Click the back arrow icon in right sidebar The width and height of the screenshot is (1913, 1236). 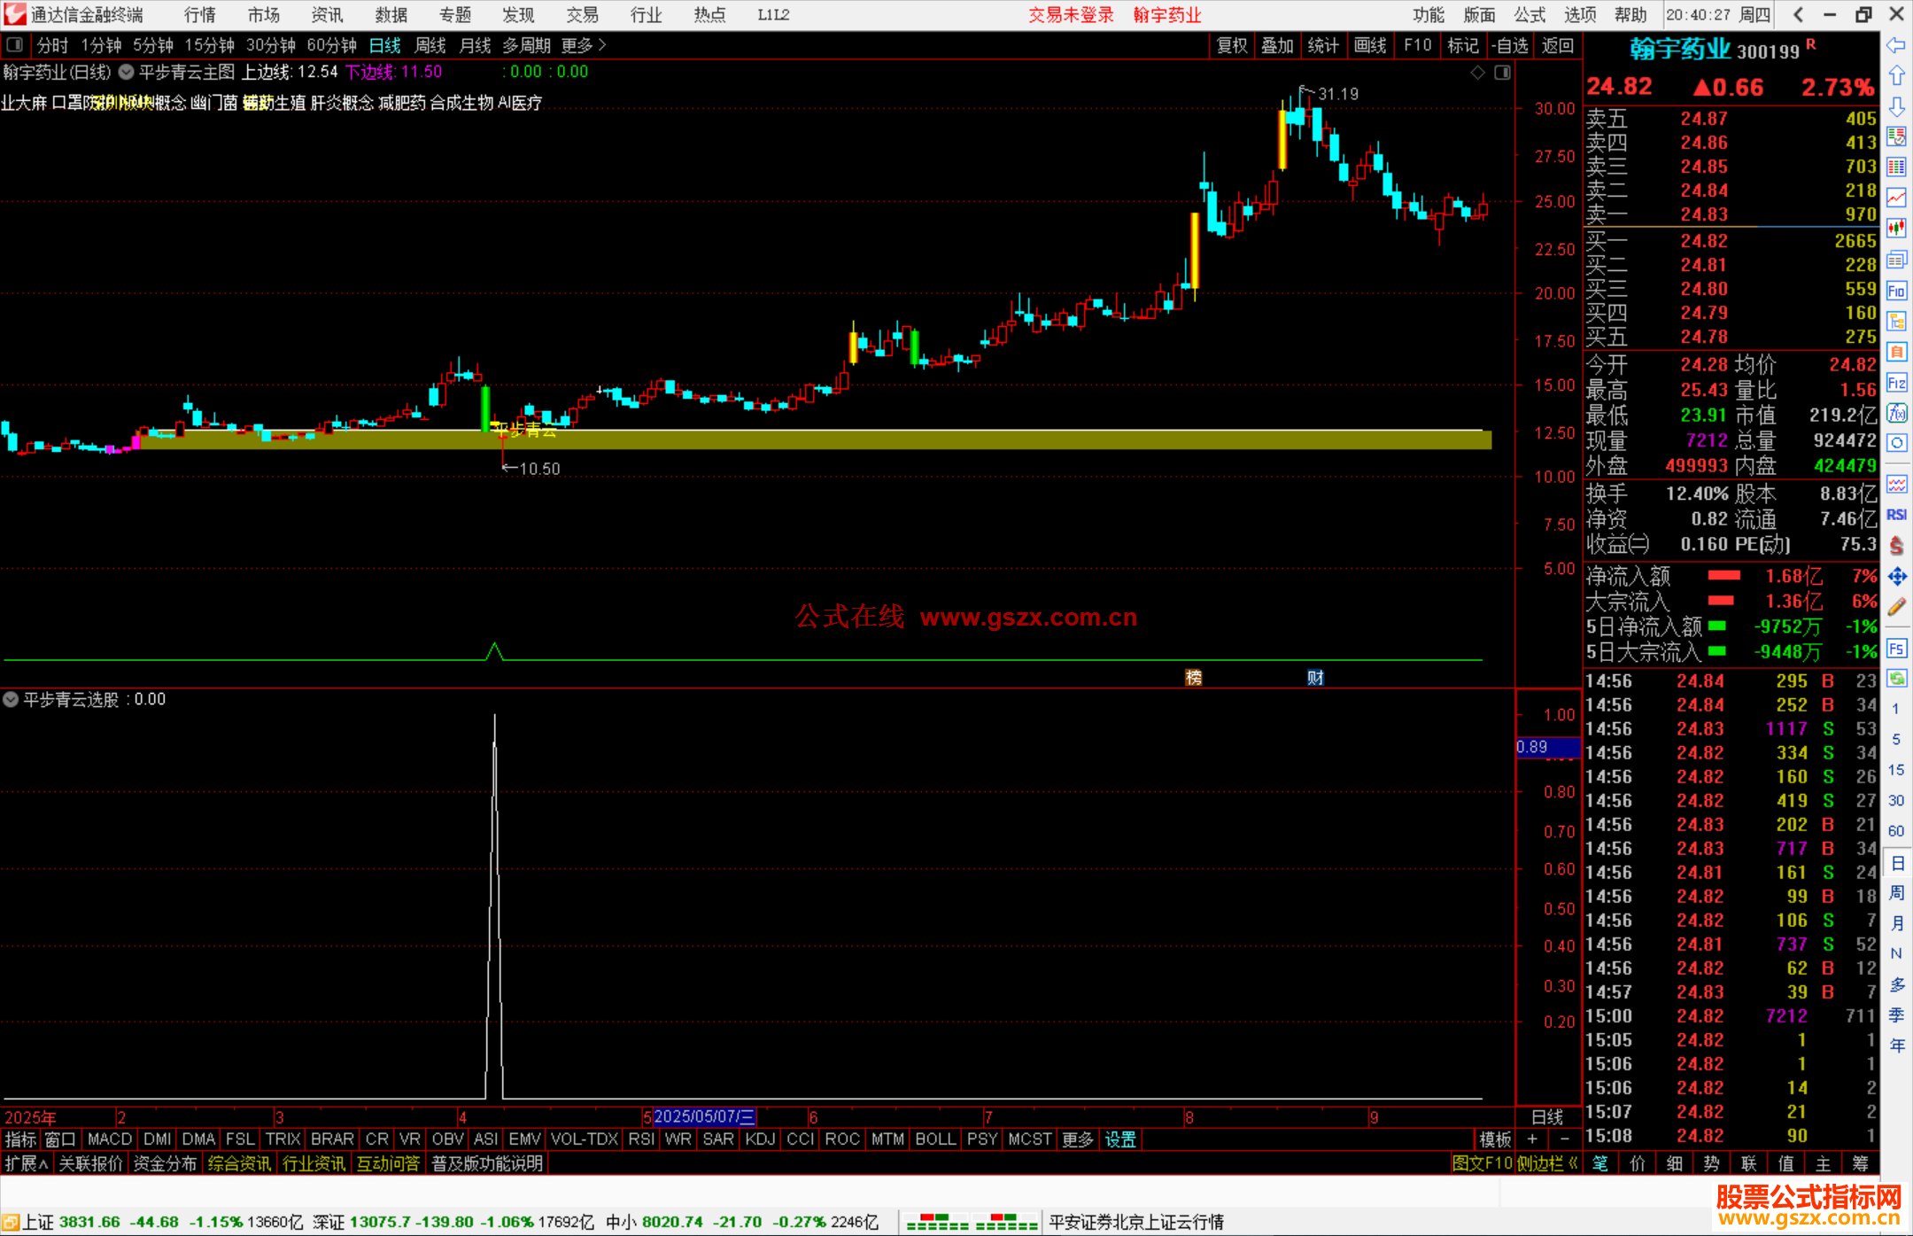pos(1896,45)
